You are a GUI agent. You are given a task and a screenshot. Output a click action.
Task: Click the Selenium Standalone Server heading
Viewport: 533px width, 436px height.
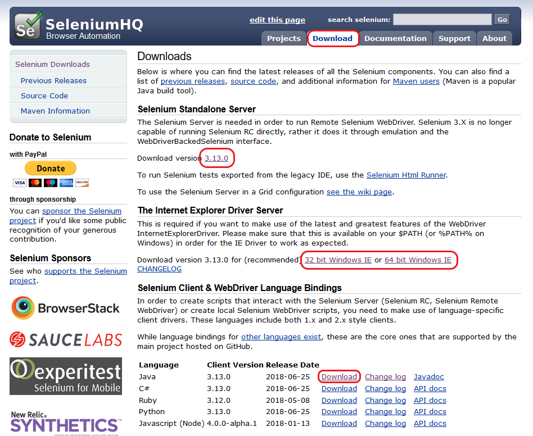[x=196, y=110]
